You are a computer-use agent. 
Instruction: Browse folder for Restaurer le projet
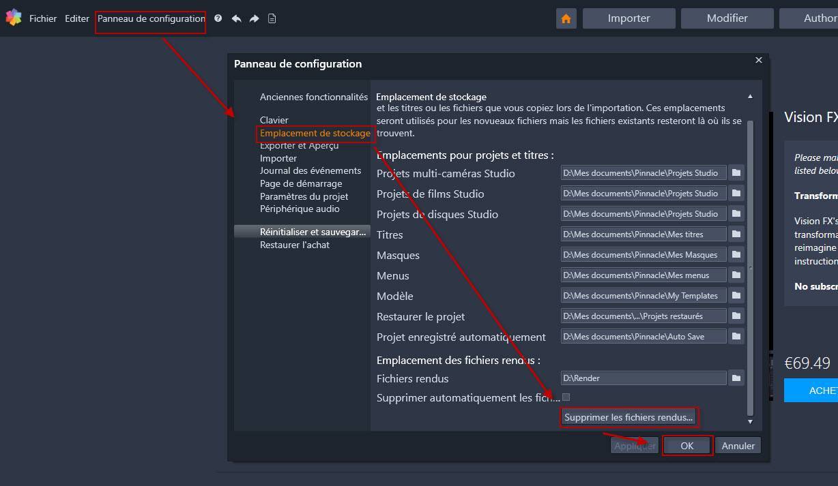pyautogui.click(x=736, y=316)
